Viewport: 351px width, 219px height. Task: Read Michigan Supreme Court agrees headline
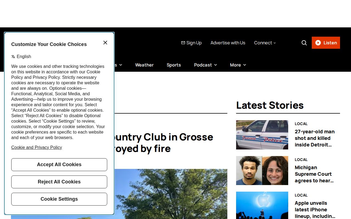[x=314, y=174]
